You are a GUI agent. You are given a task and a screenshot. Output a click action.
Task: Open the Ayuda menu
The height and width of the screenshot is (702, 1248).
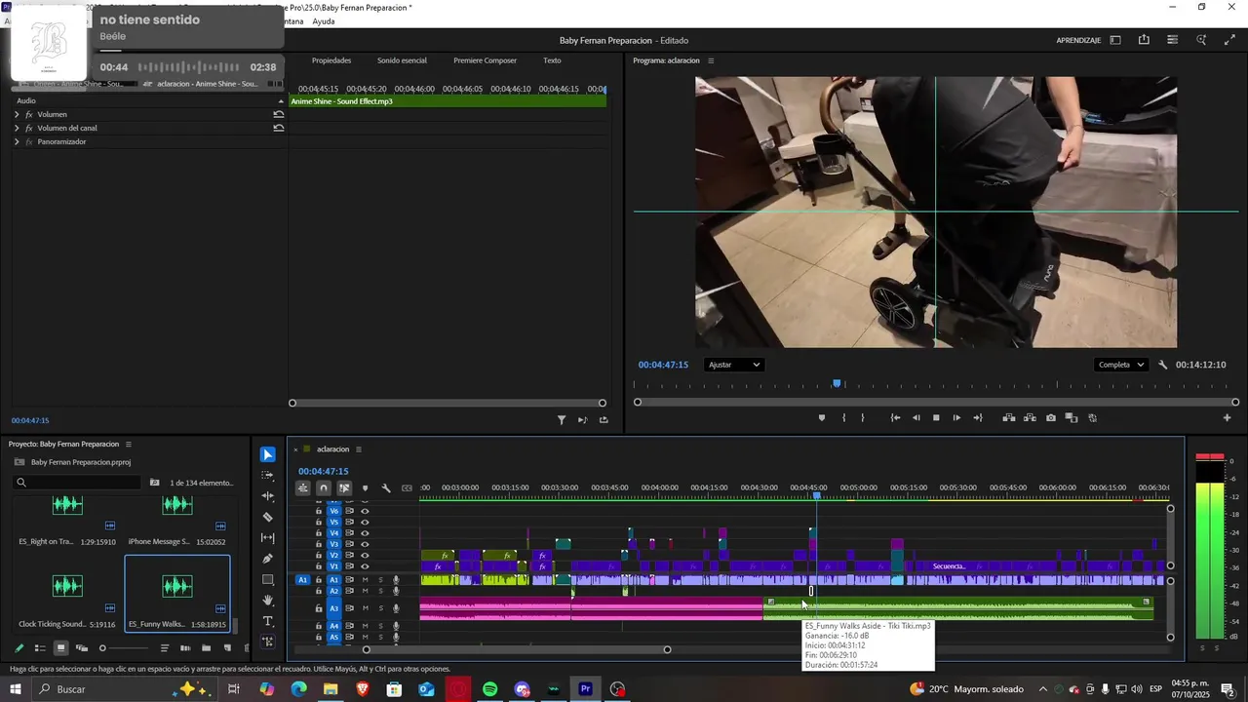[x=324, y=21]
